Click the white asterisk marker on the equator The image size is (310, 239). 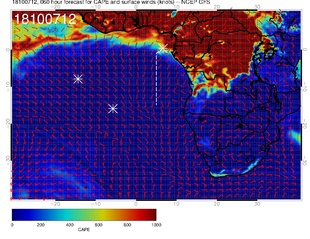pyautogui.click(x=163, y=48)
